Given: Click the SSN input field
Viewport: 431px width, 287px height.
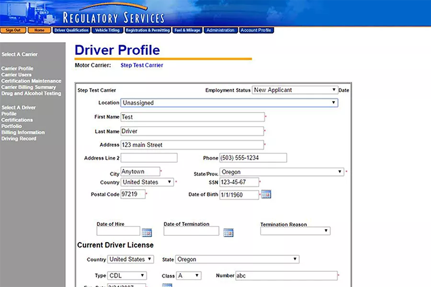Looking at the screenshot, I should click(239, 182).
